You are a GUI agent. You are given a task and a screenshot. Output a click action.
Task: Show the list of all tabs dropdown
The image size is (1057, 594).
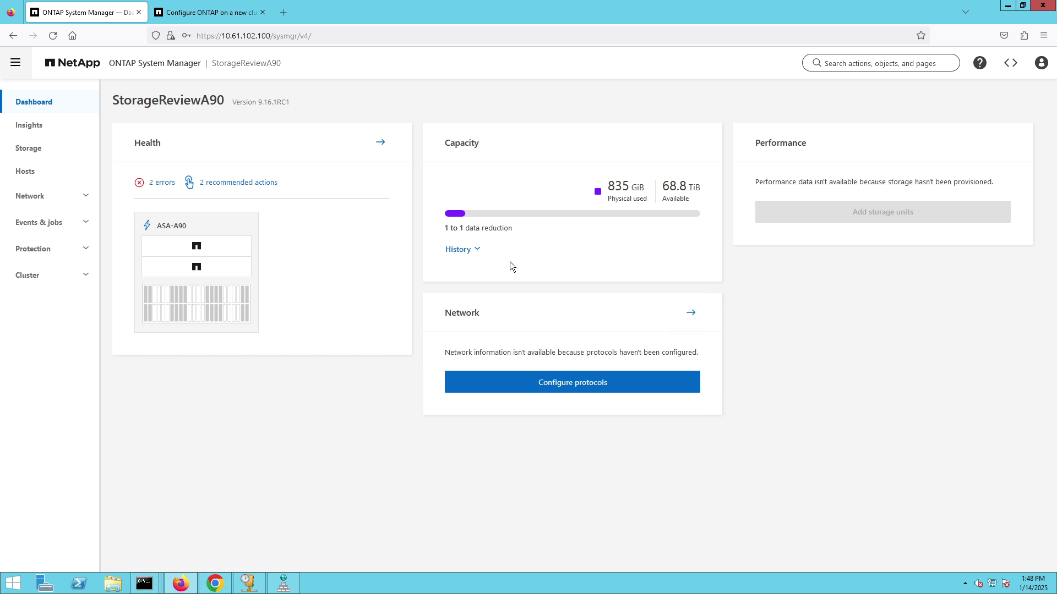tap(966, 12)
